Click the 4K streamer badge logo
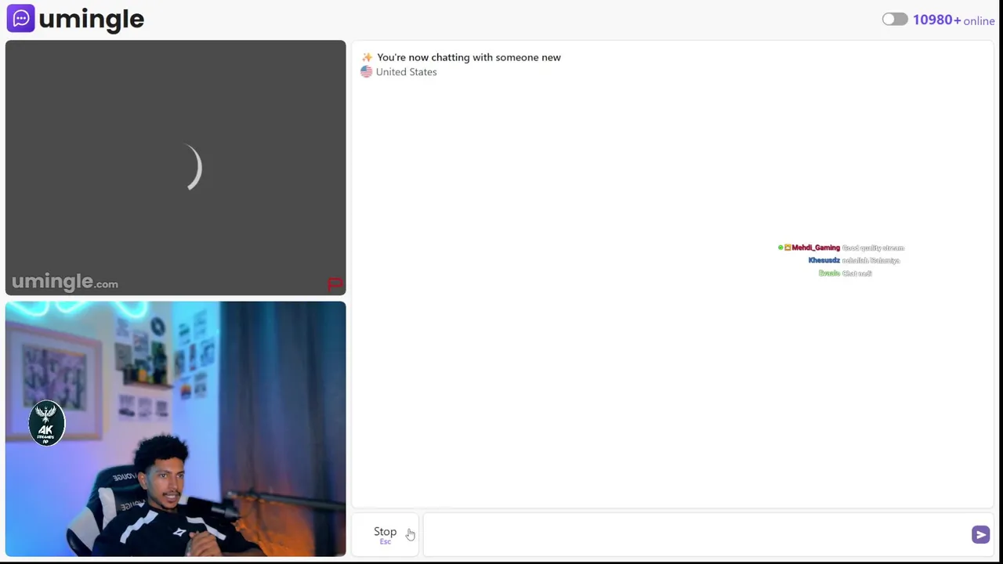 coord(46,423)
